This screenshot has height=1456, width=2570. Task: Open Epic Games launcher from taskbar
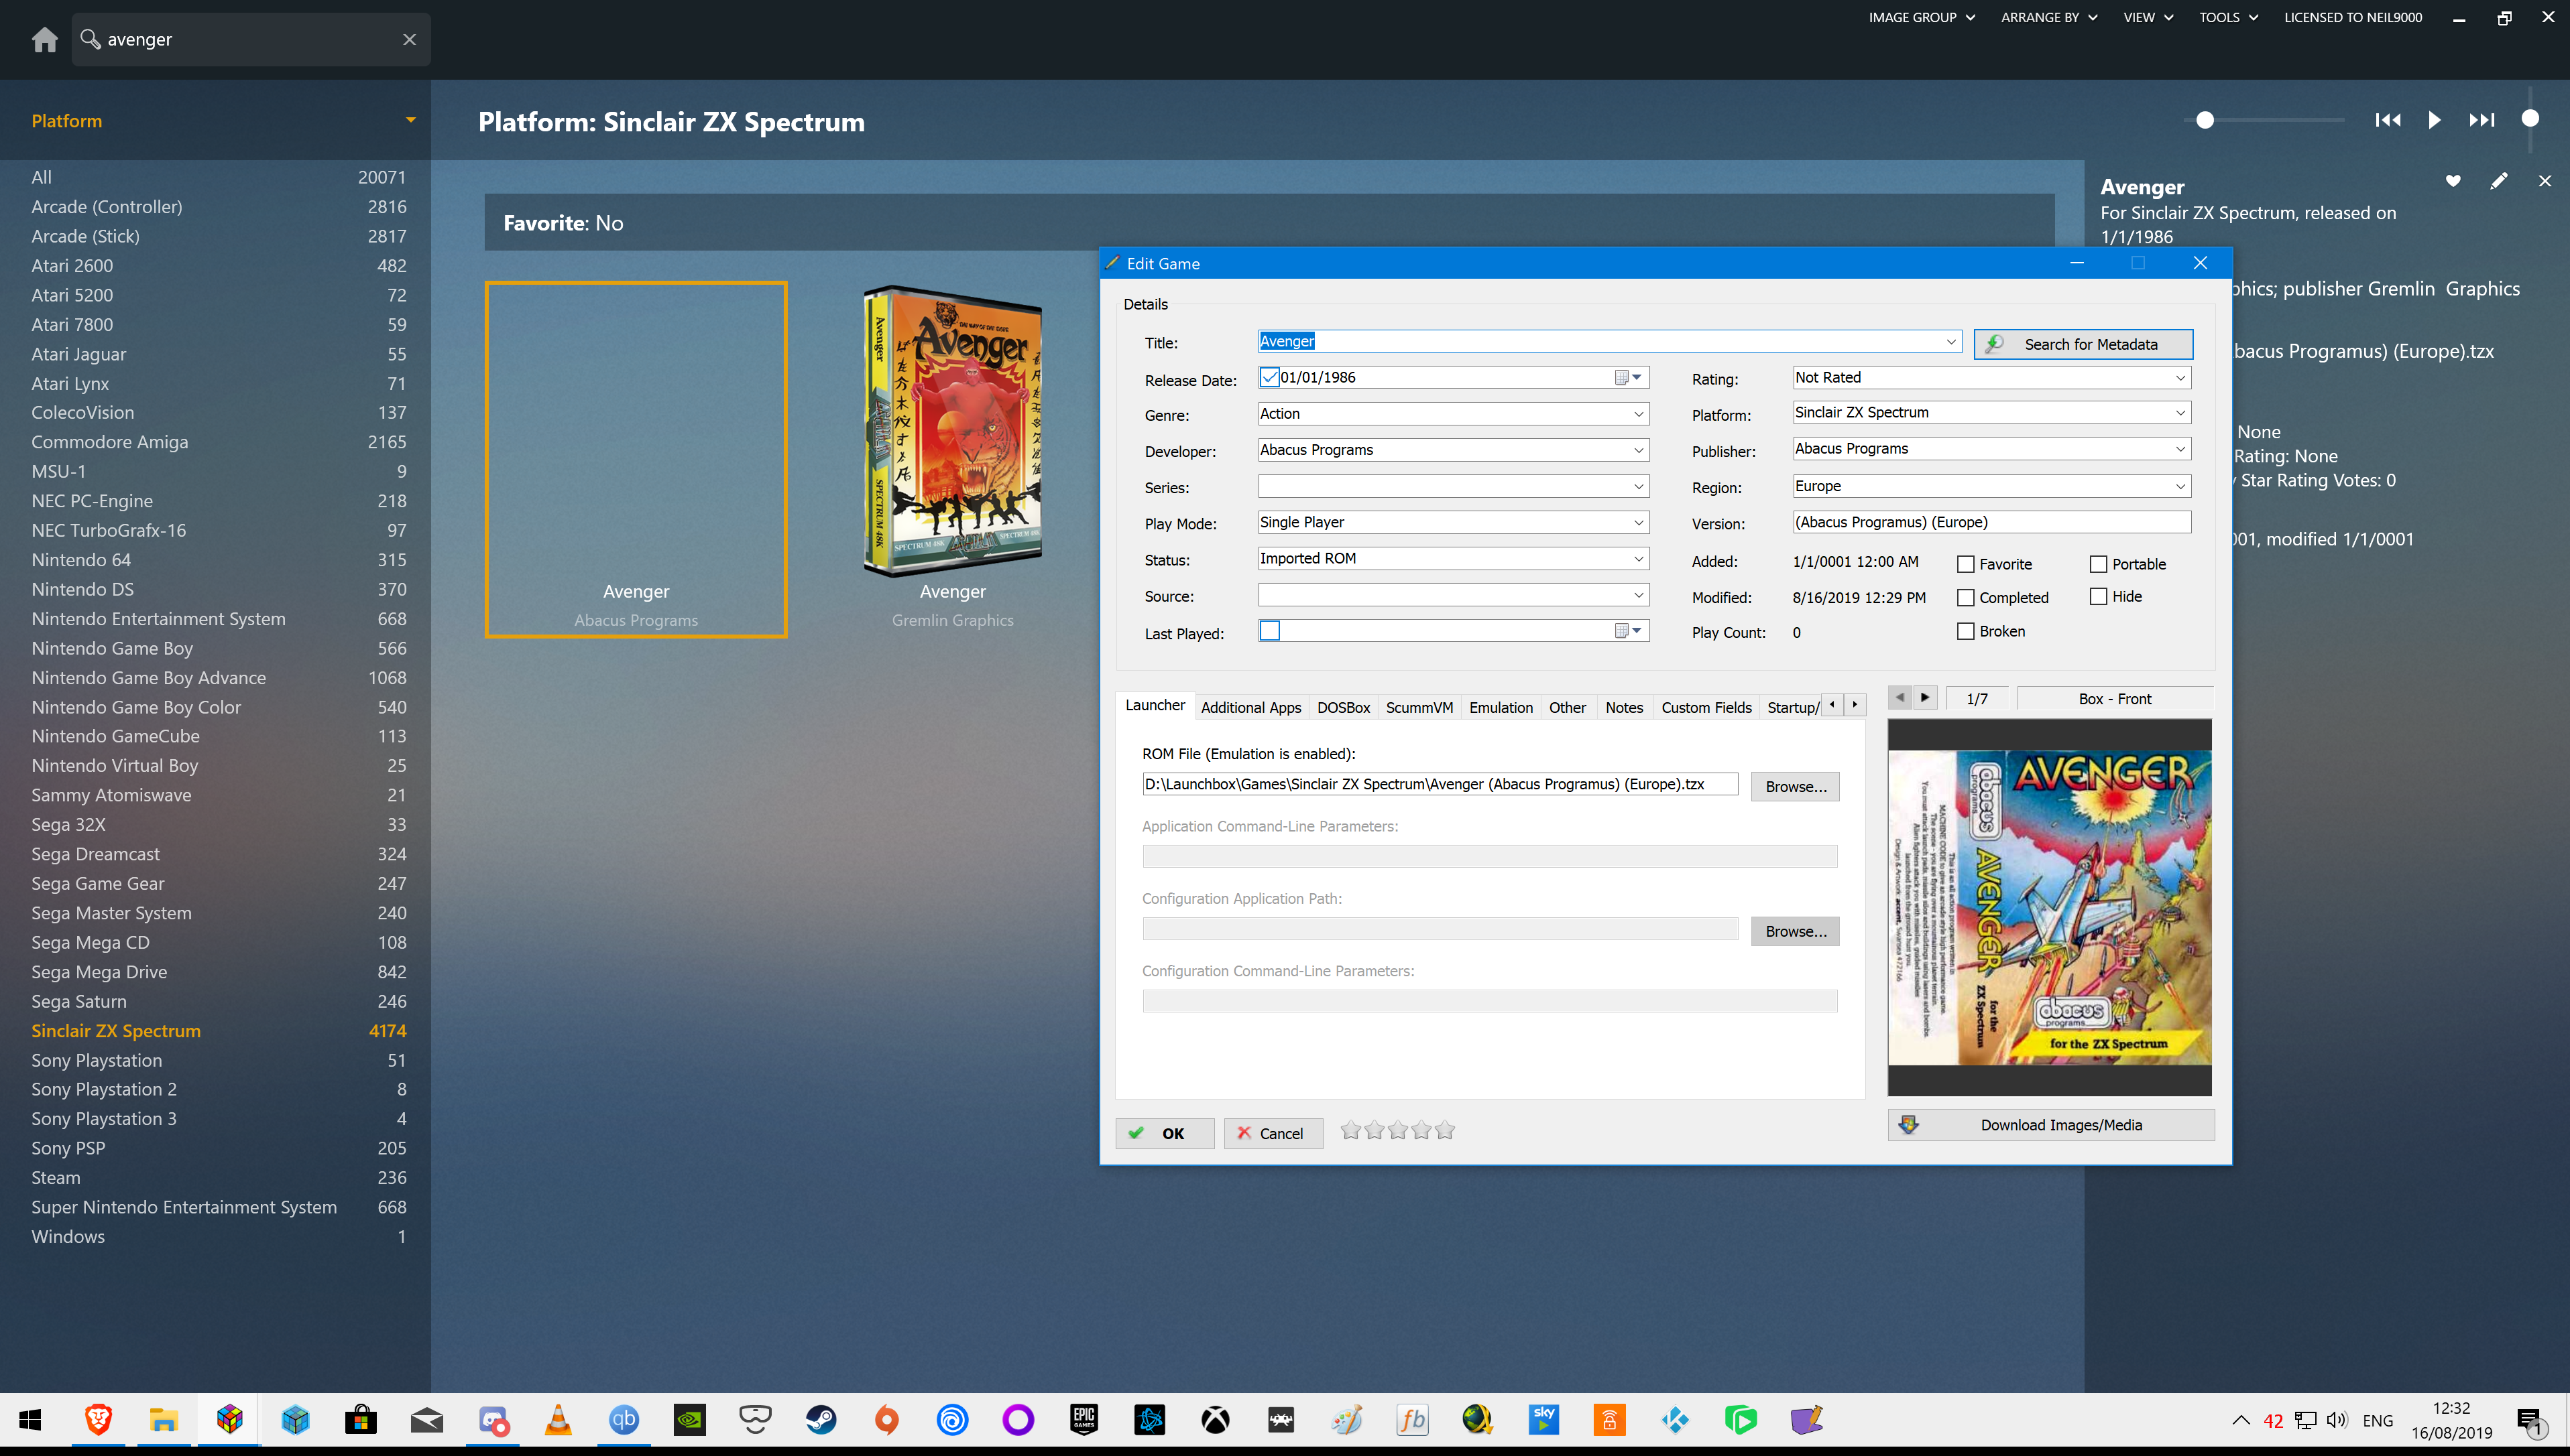1084,1419
